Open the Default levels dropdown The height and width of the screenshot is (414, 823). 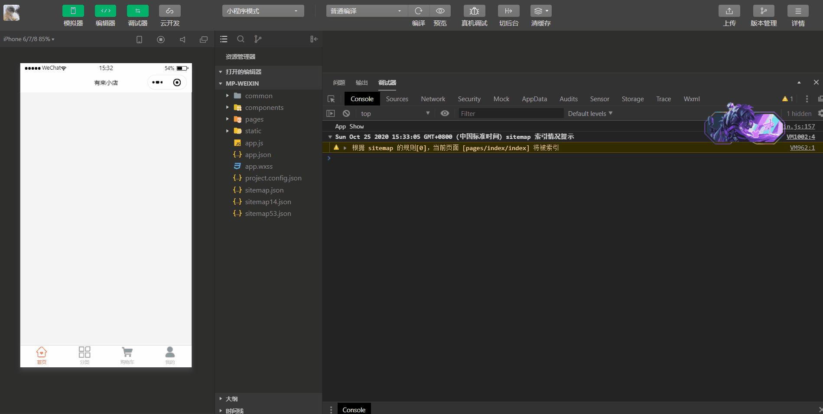click(x=590, y=113)
